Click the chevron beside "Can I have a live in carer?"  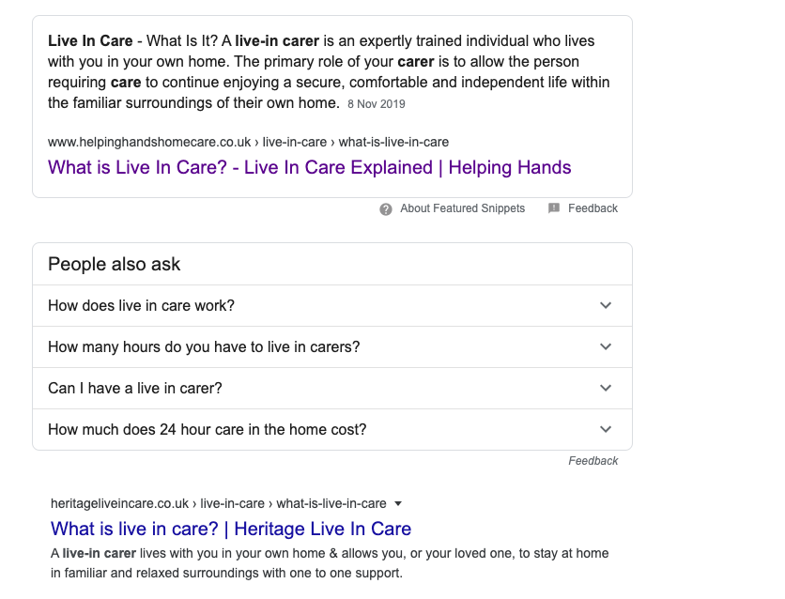pos(606,388)
